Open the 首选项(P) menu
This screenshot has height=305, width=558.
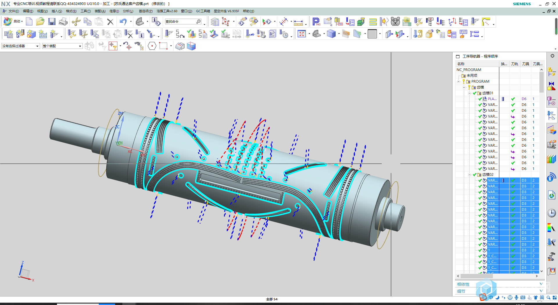click(146, 11)
